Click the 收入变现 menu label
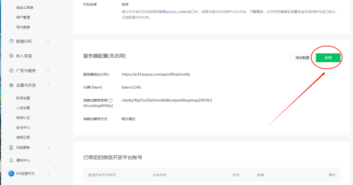The image size is (353, 185). click(x=24, y=56)
